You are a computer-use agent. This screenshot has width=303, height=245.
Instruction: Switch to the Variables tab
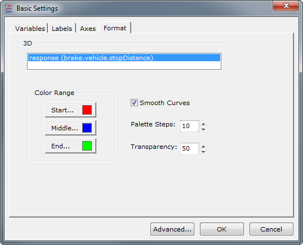point(29,29)
